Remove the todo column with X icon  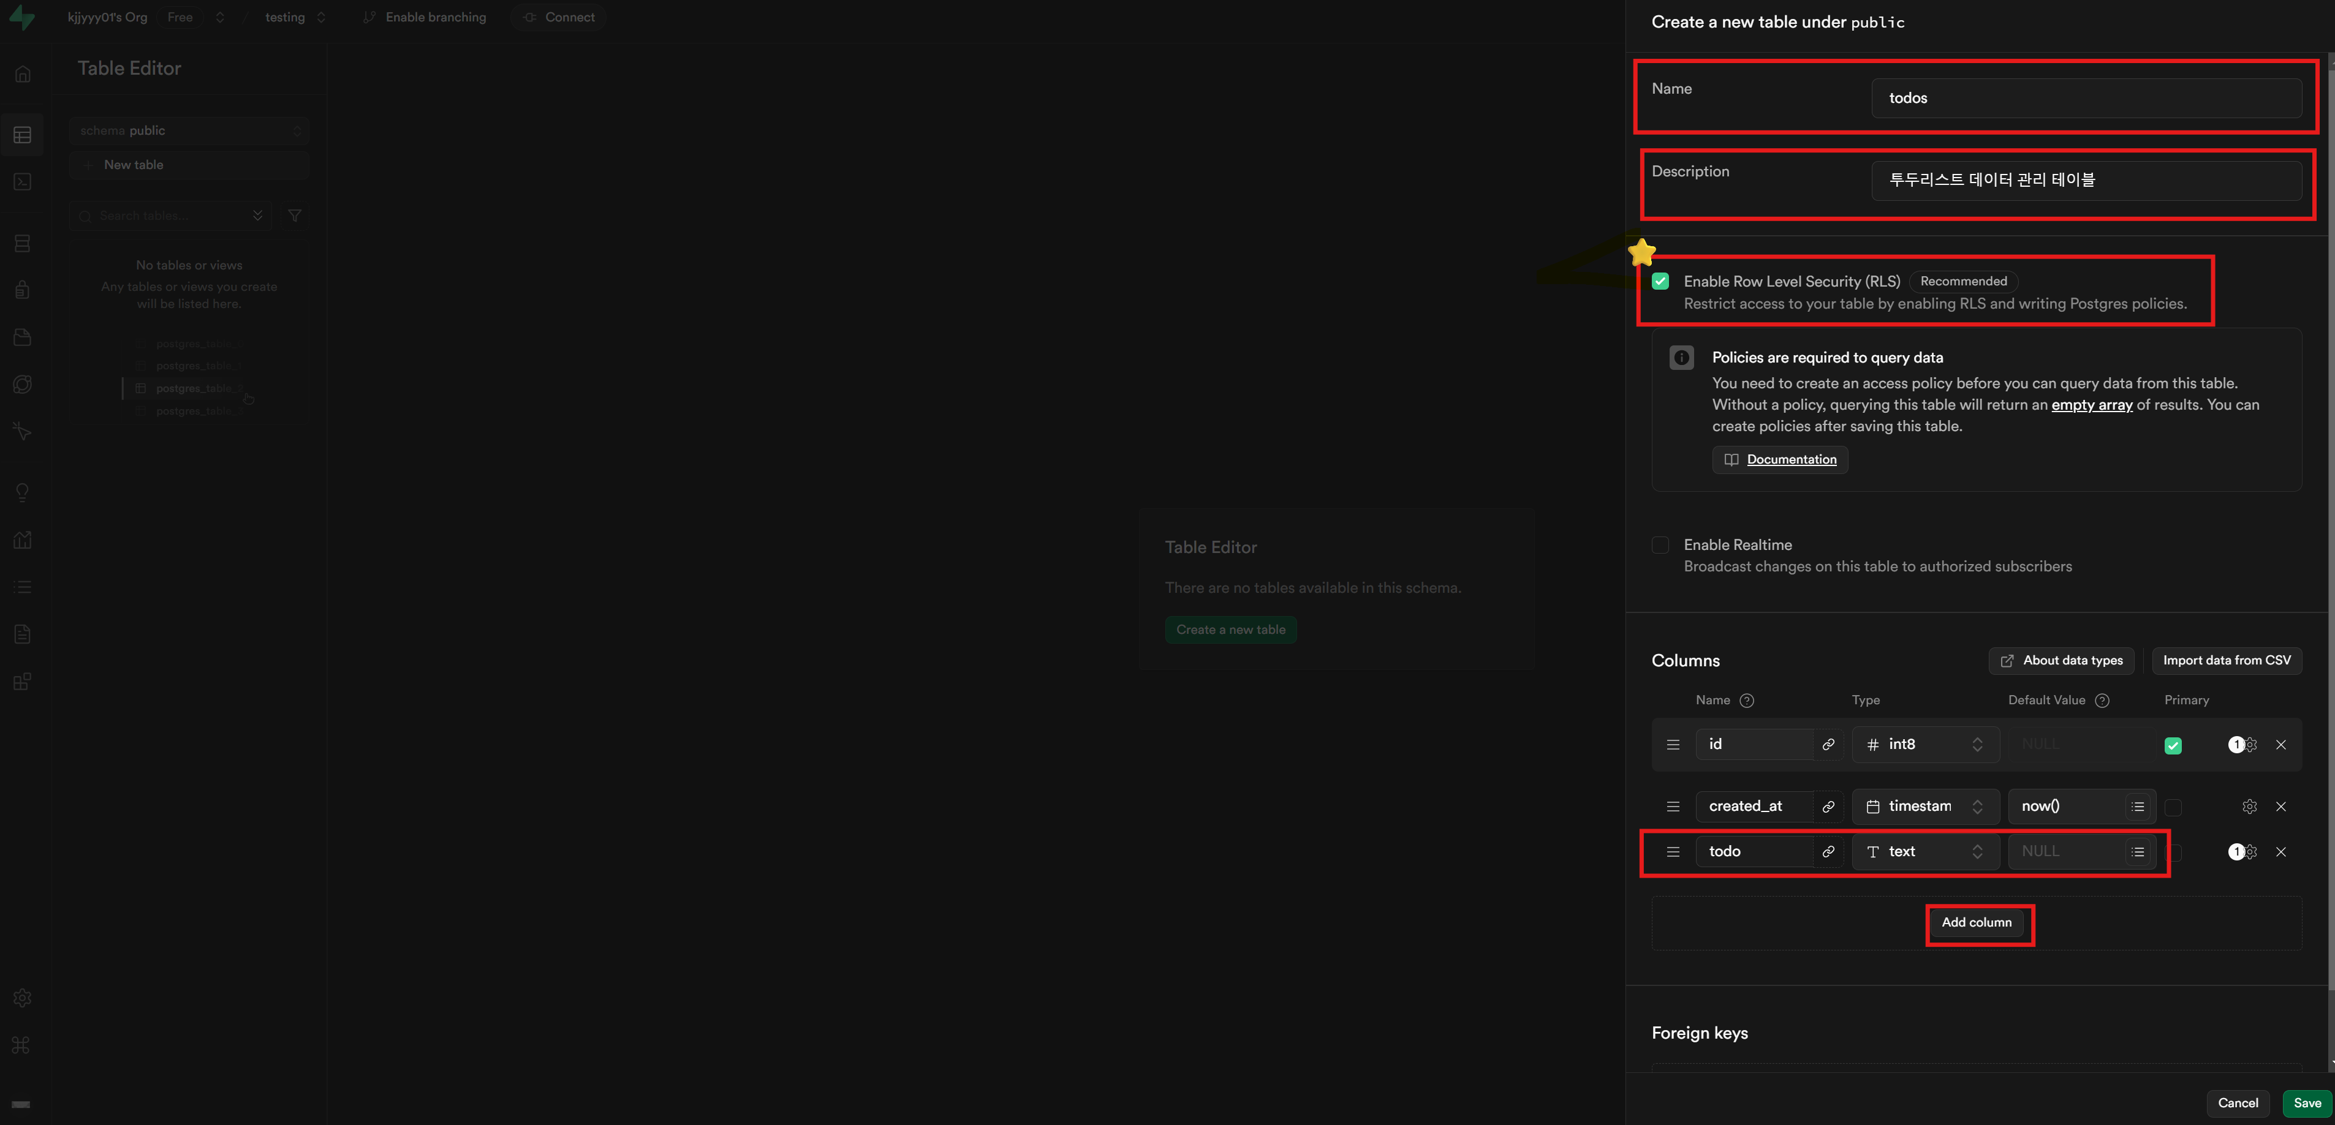click(2280, 851)
